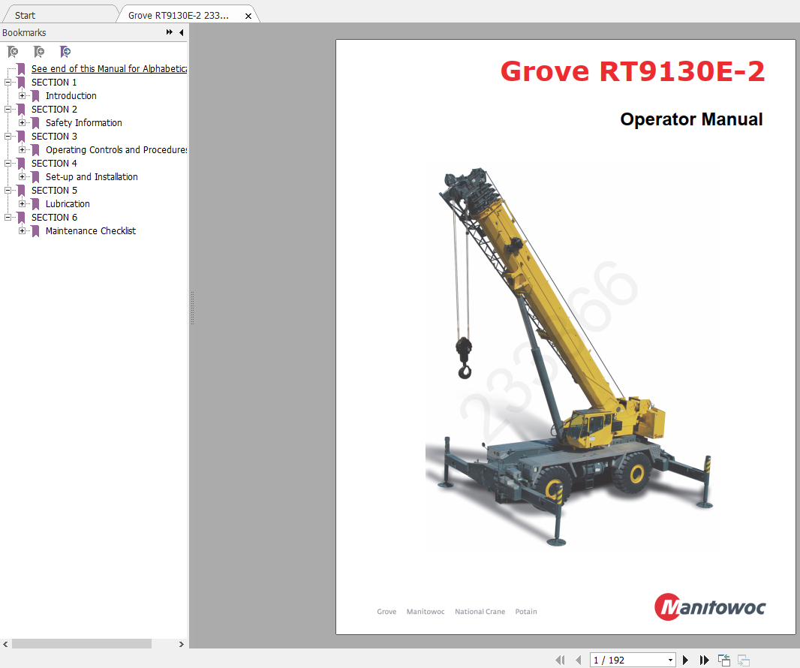800x668 pixels.
Task: Select the Lubrication bookmark
Action: tap(68, 204)
